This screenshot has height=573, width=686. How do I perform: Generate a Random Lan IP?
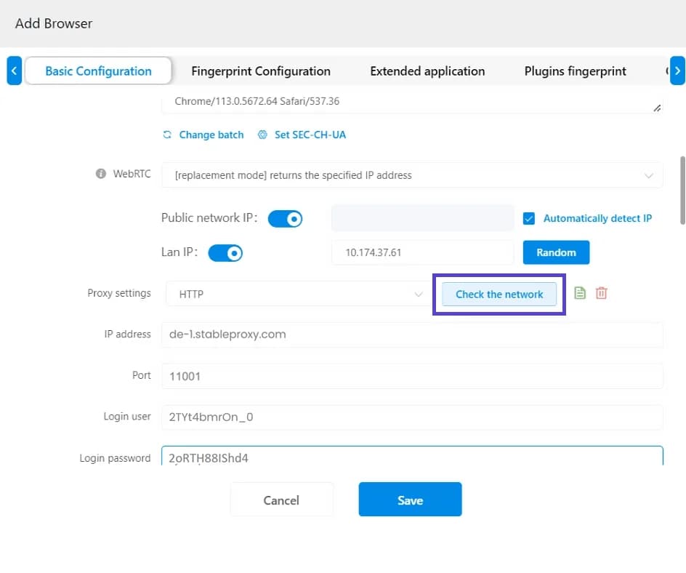click(556, 252)
